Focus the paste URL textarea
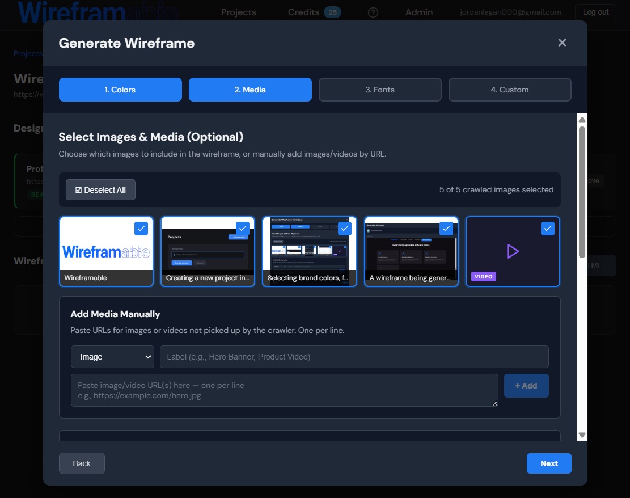630x498 pixels. [x=285, y=390]
